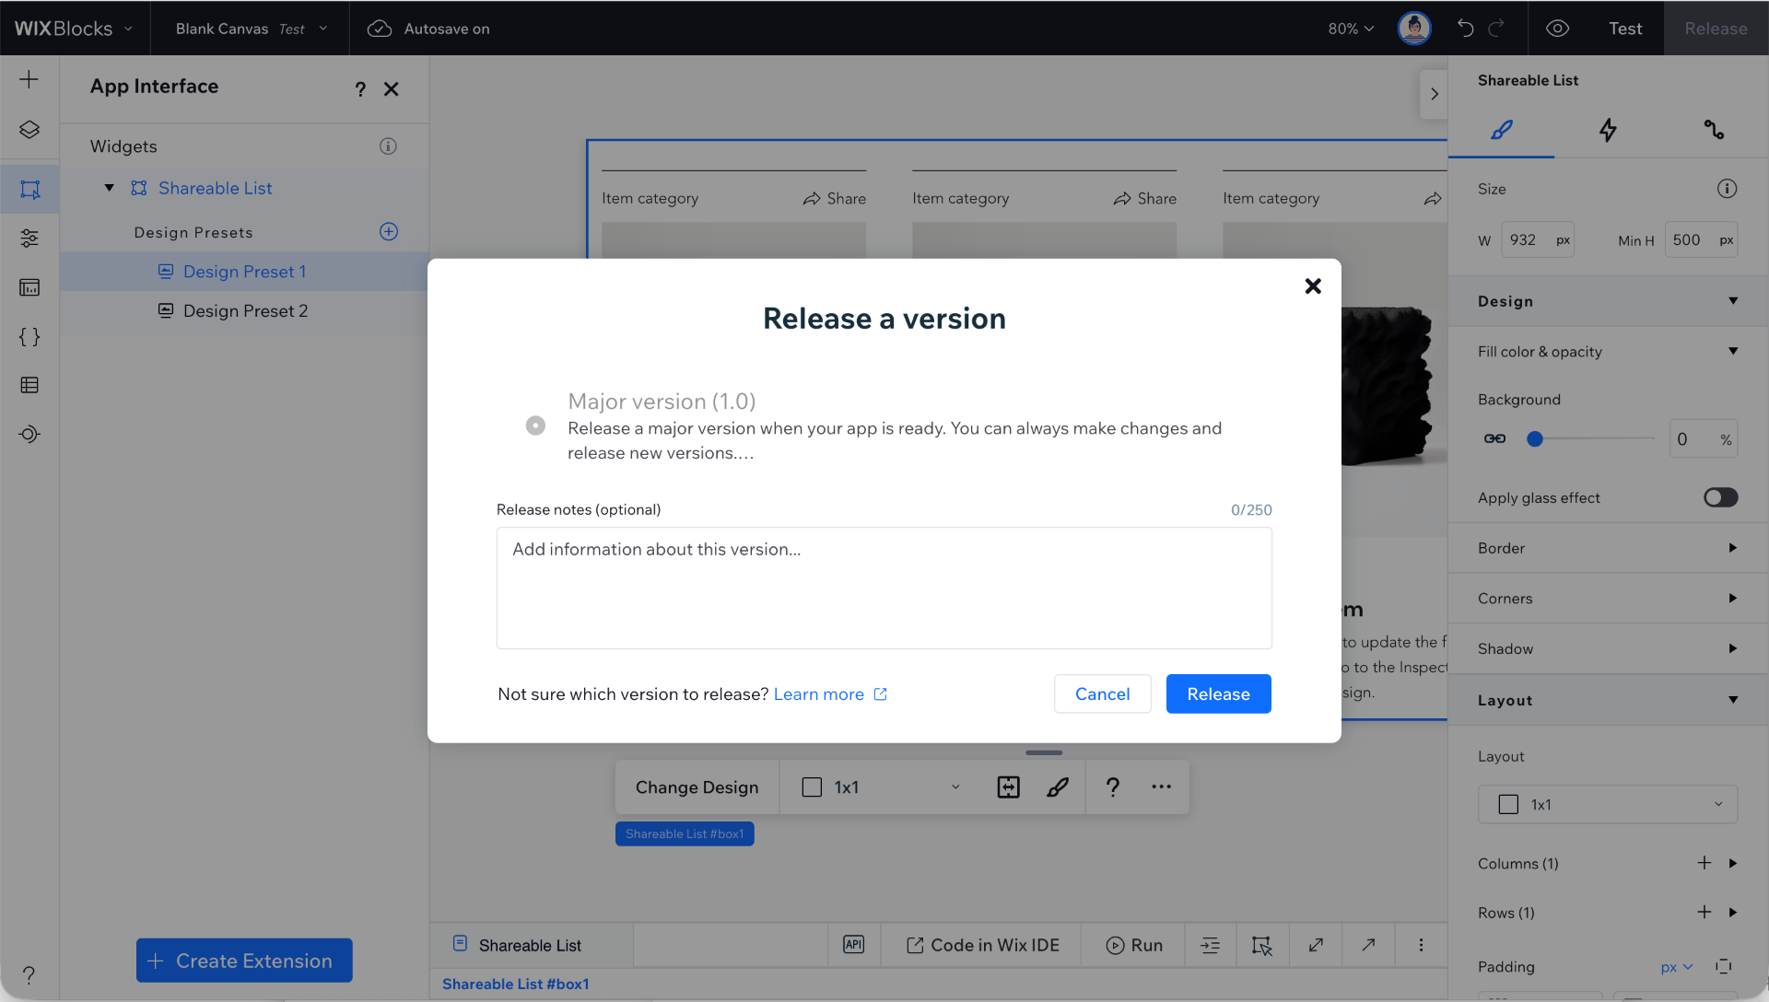Select the App Interface sidebar icon
The height and width of the screenshot is (1002, 1769).
coord(29,190)
